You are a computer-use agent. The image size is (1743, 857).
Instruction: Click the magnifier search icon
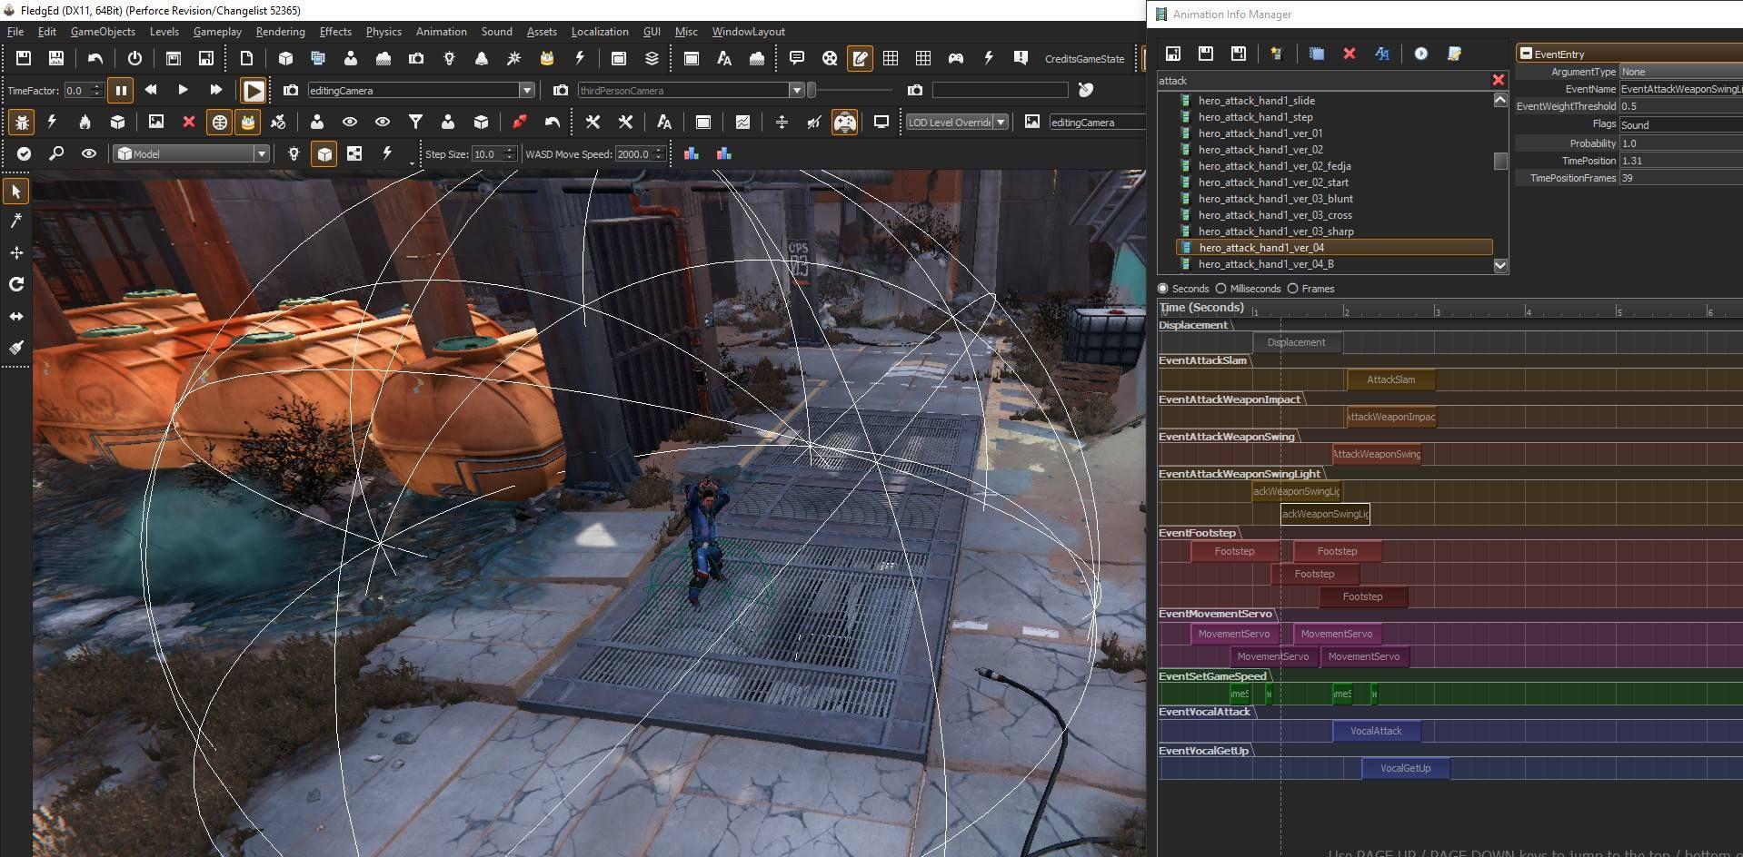56,153
